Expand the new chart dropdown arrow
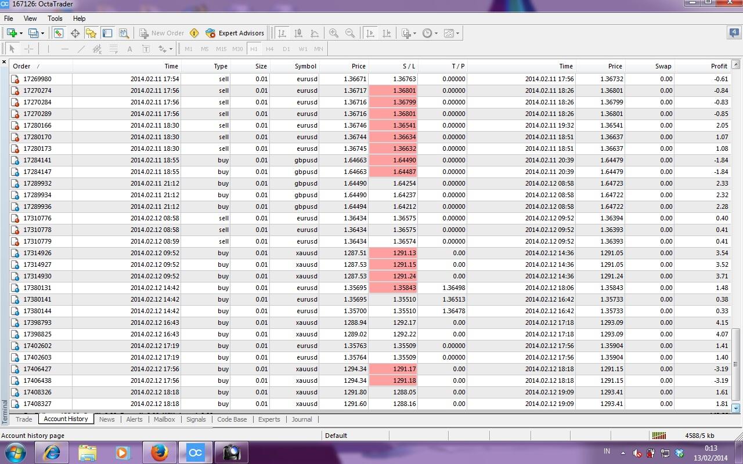The width and height of the screenshot is (743, 464). point(21,33)
